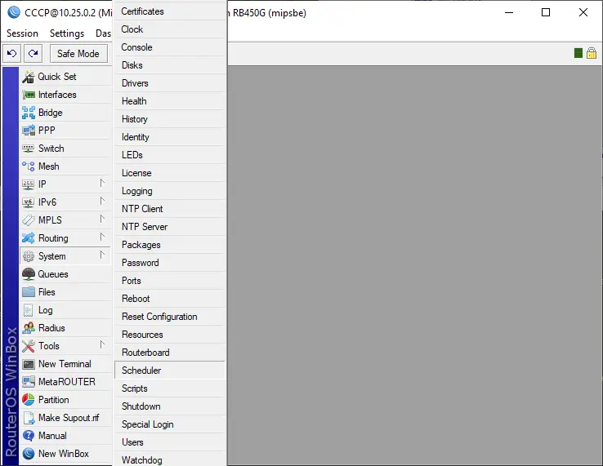The image size is (603, 466).
Task: Click the Quick Set wand icon
Action: (28, 77)
